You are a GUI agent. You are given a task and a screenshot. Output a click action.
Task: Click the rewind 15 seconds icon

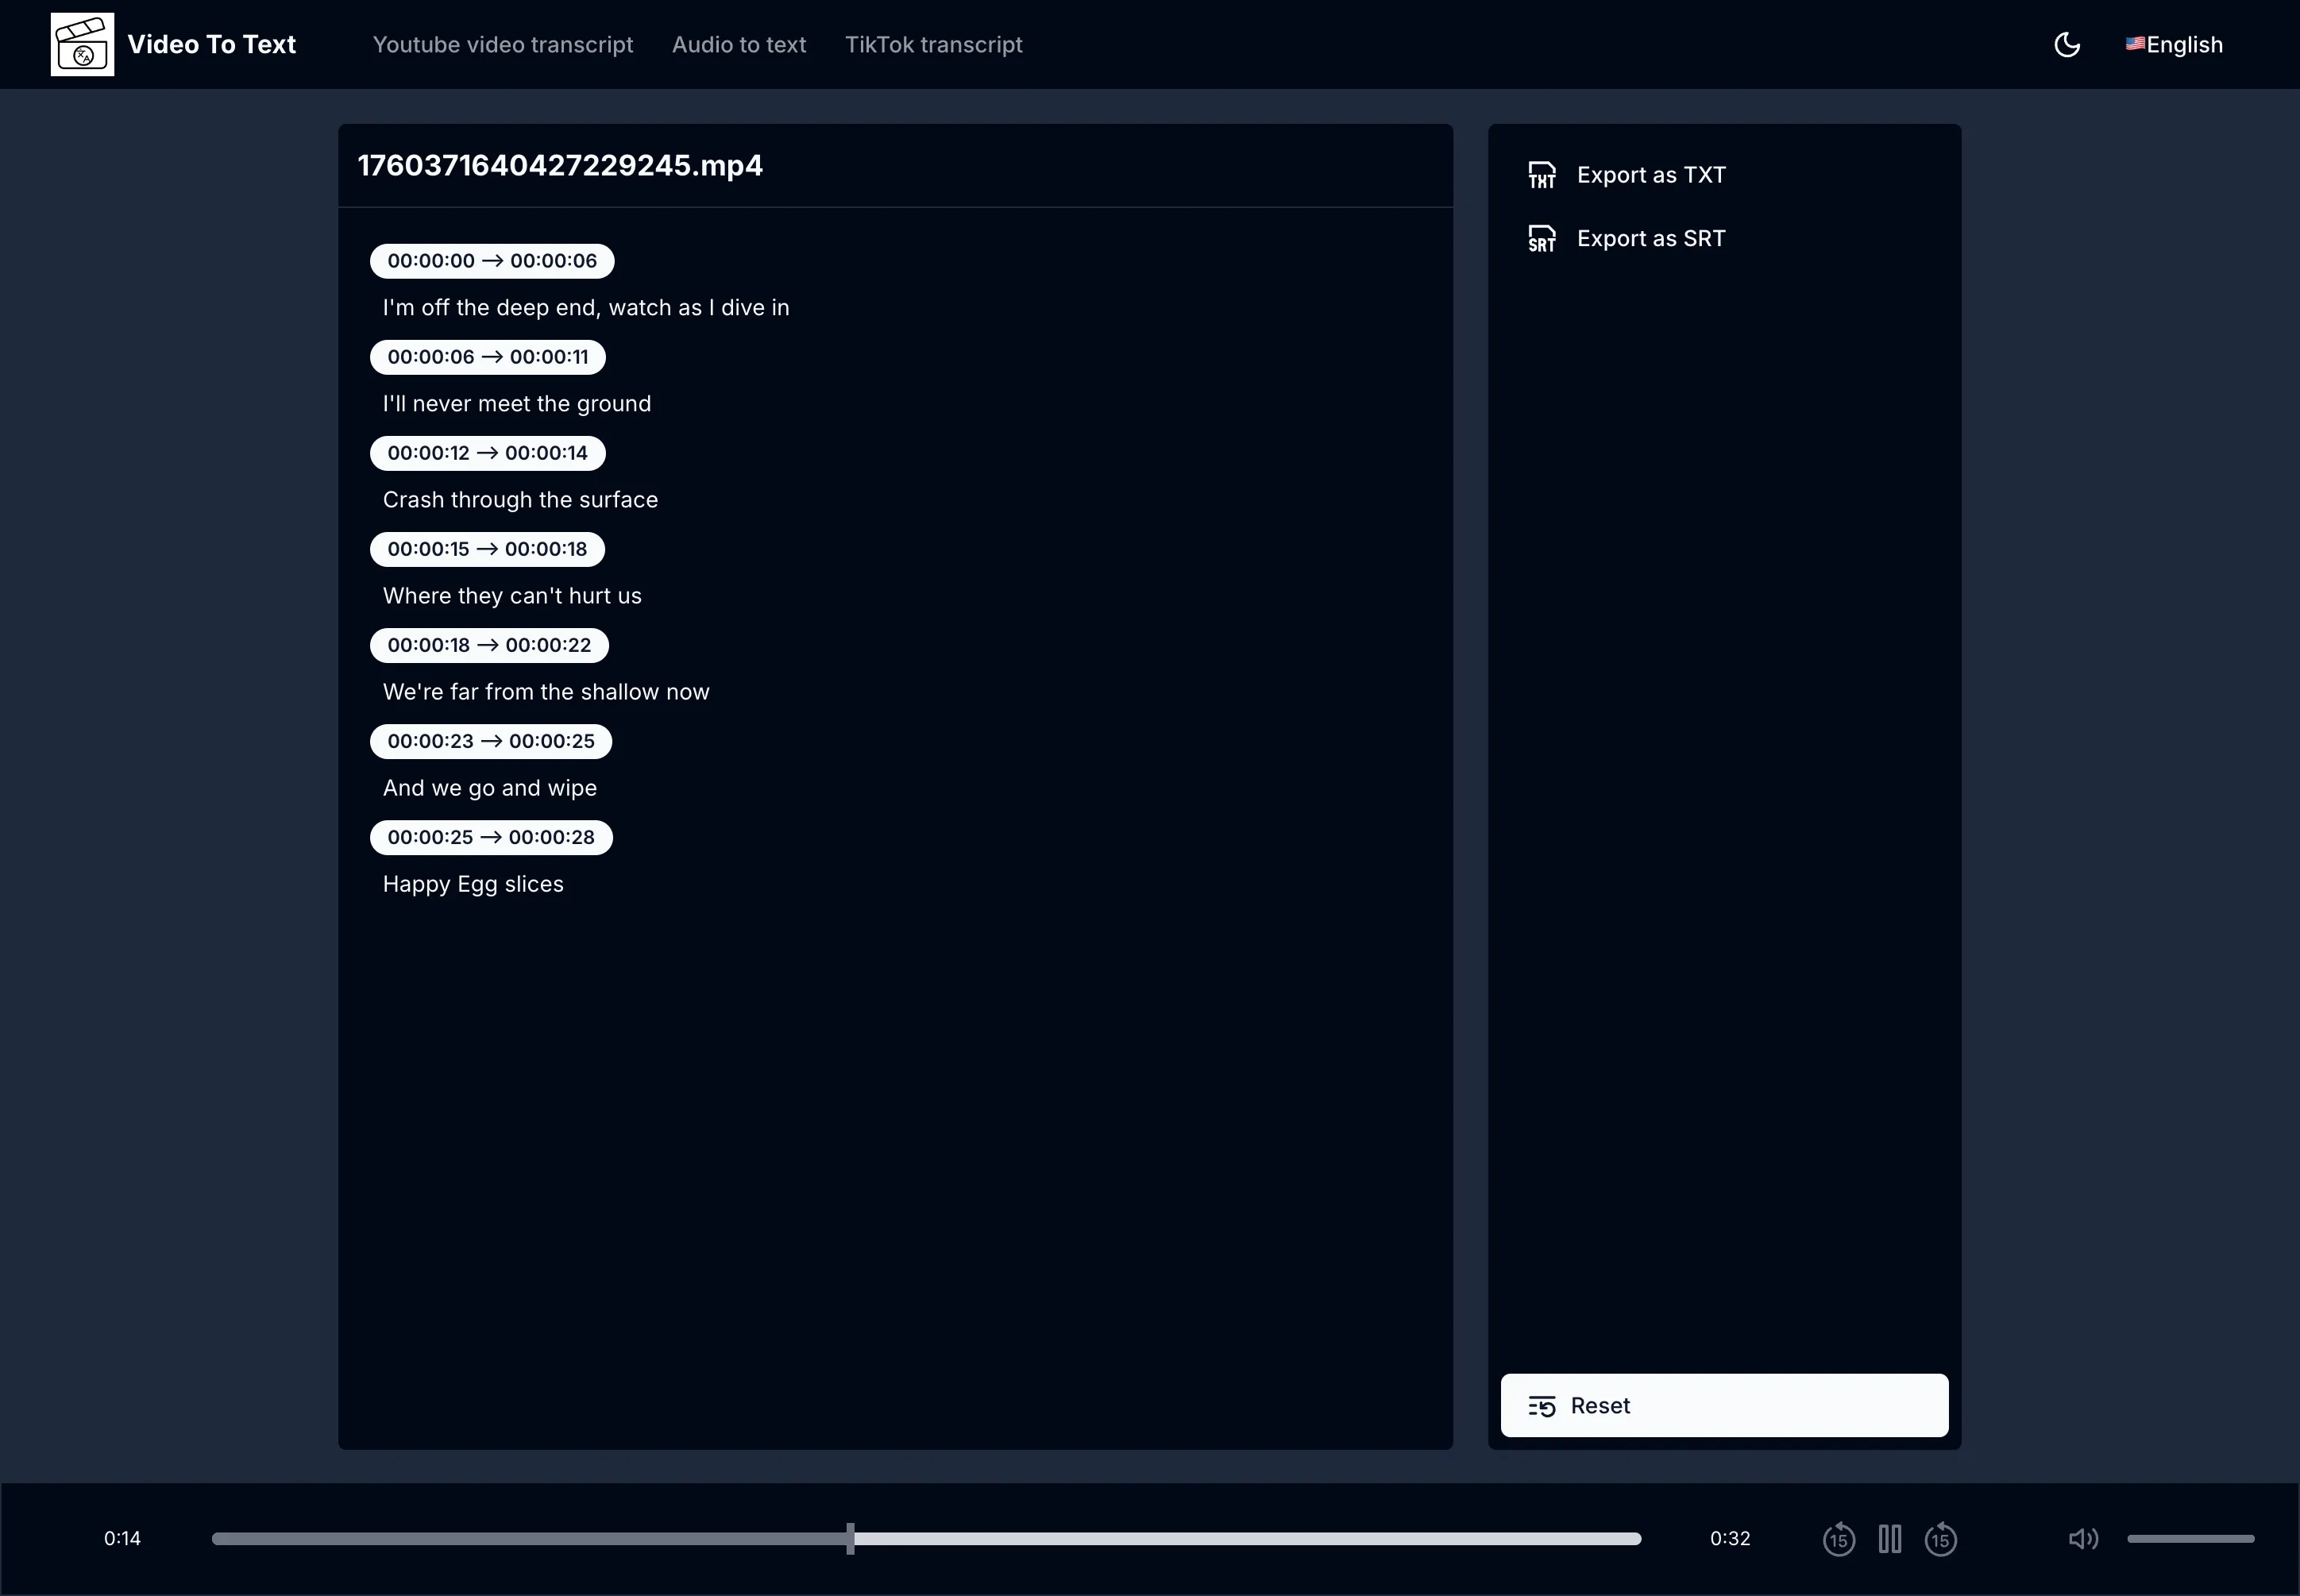(x=1837, y=1538)
